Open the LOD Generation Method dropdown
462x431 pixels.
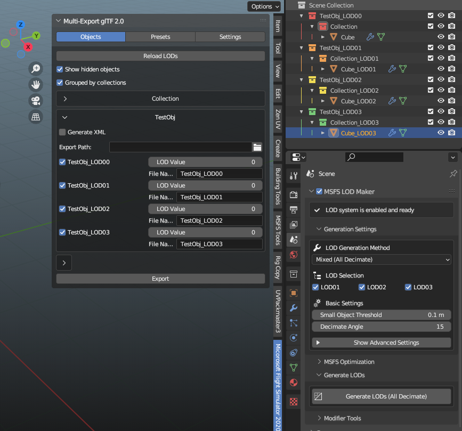click(381, 259)
